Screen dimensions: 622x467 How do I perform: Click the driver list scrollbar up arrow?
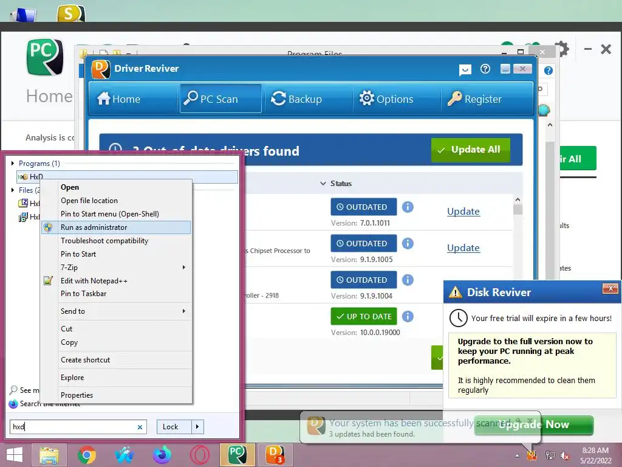pyautogui.click(x=518, y=199)
